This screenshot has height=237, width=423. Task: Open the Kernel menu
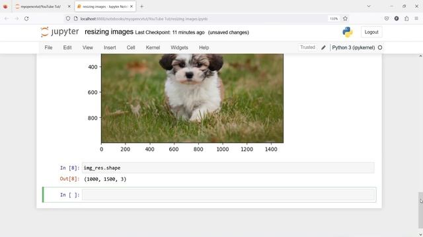tap(153, 47)
